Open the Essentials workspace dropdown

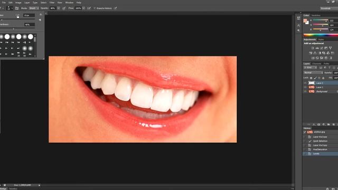coord(328,8)
